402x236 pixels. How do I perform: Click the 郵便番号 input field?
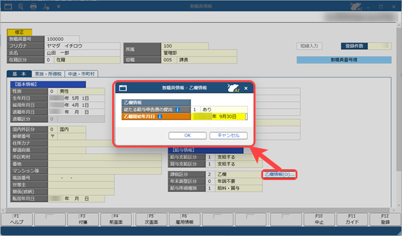[71, 136]
